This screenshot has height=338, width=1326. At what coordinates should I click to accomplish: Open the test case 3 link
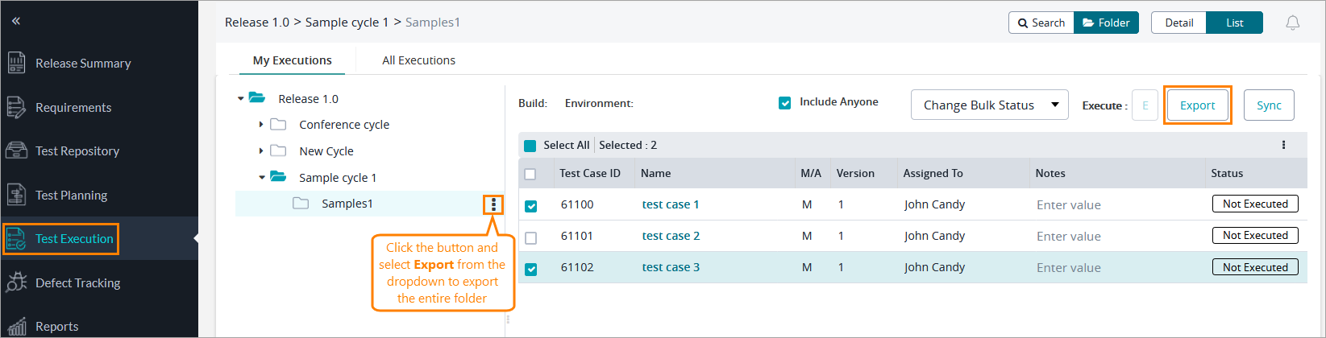pyautogui.click(x=671, y=268)
